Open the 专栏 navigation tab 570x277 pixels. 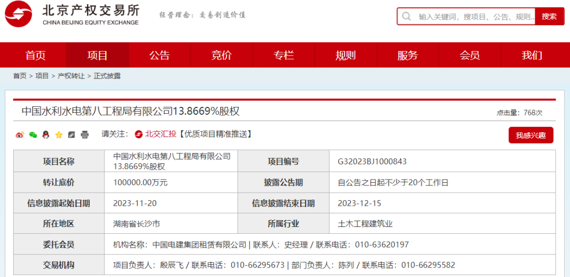[x=283, y=55]
